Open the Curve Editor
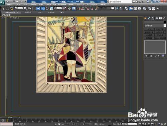This screenshot has height=126, width=167. pos(135,8)
